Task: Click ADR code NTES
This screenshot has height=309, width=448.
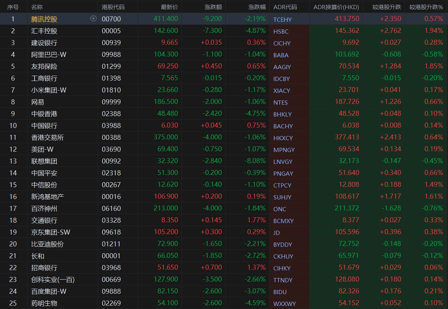Action: (x=280, y=102)
